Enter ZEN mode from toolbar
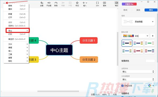158x97 pixels. 97,4
